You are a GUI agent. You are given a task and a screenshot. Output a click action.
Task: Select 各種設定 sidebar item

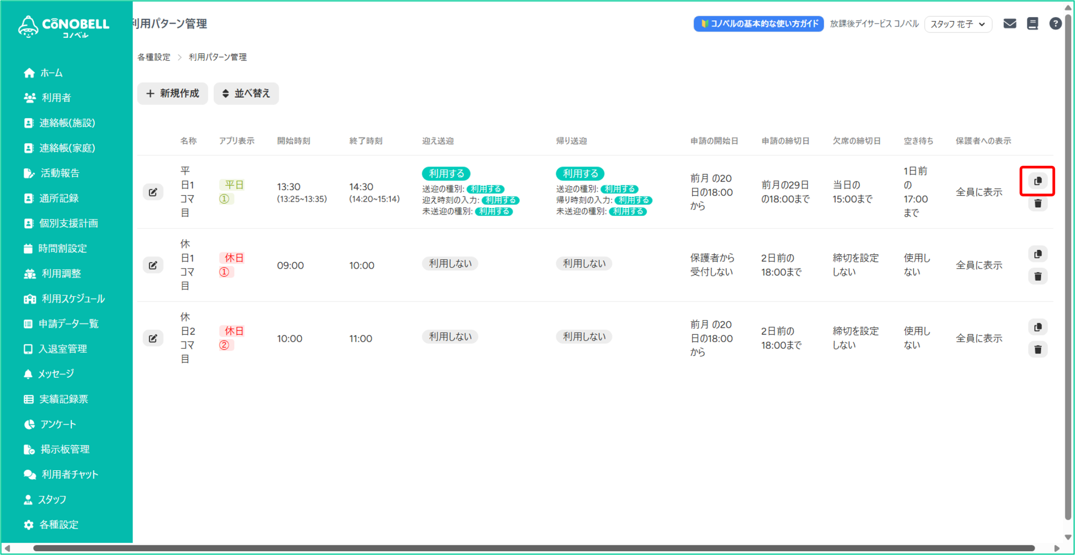pos(59,524)
